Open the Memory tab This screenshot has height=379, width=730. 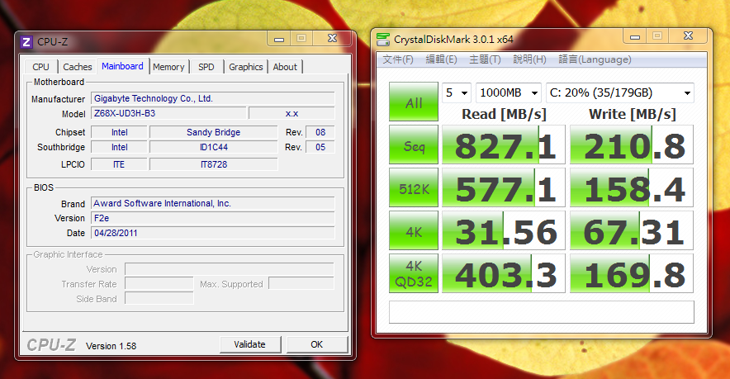(168, 67)
